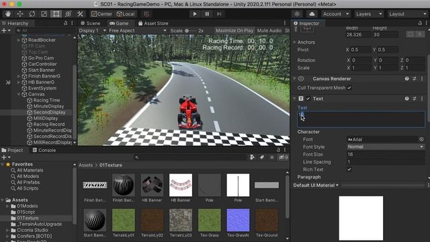
Task: Select the Rect Transform tool
Action: [x=56, y=14]
